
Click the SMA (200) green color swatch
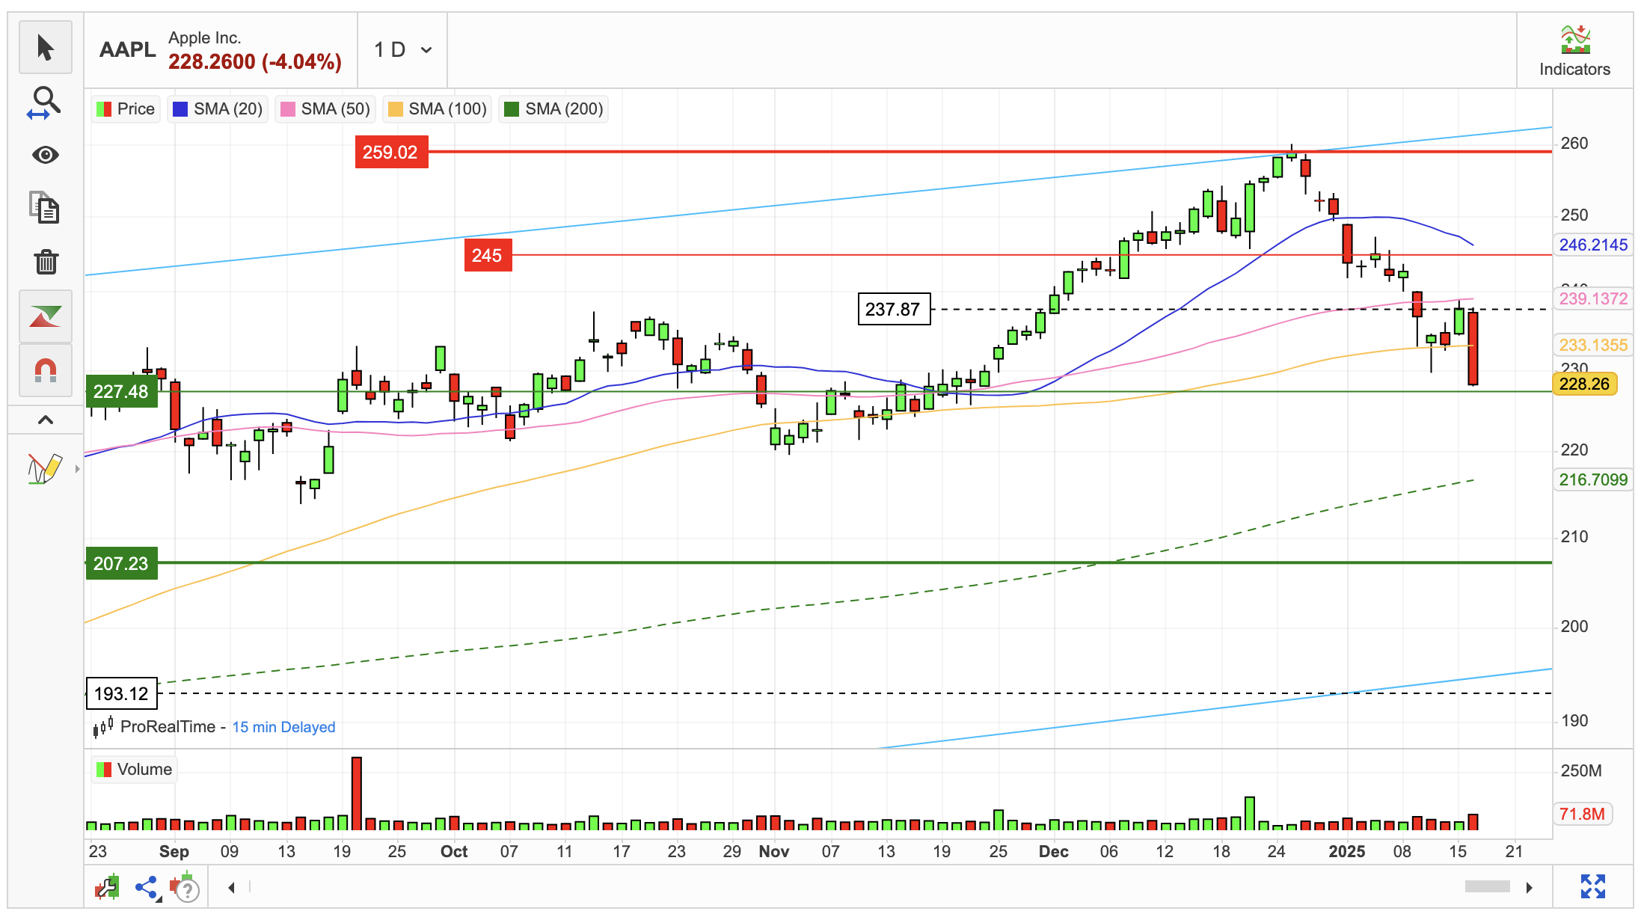tap(512, 109)
